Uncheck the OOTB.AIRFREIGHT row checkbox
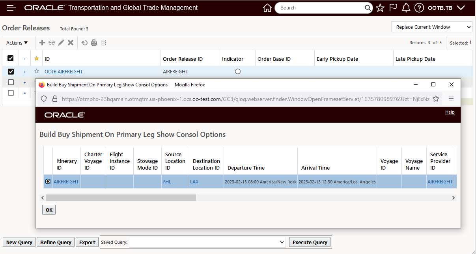The height and width of the screenshot is (254, 476). coord(11,71)
